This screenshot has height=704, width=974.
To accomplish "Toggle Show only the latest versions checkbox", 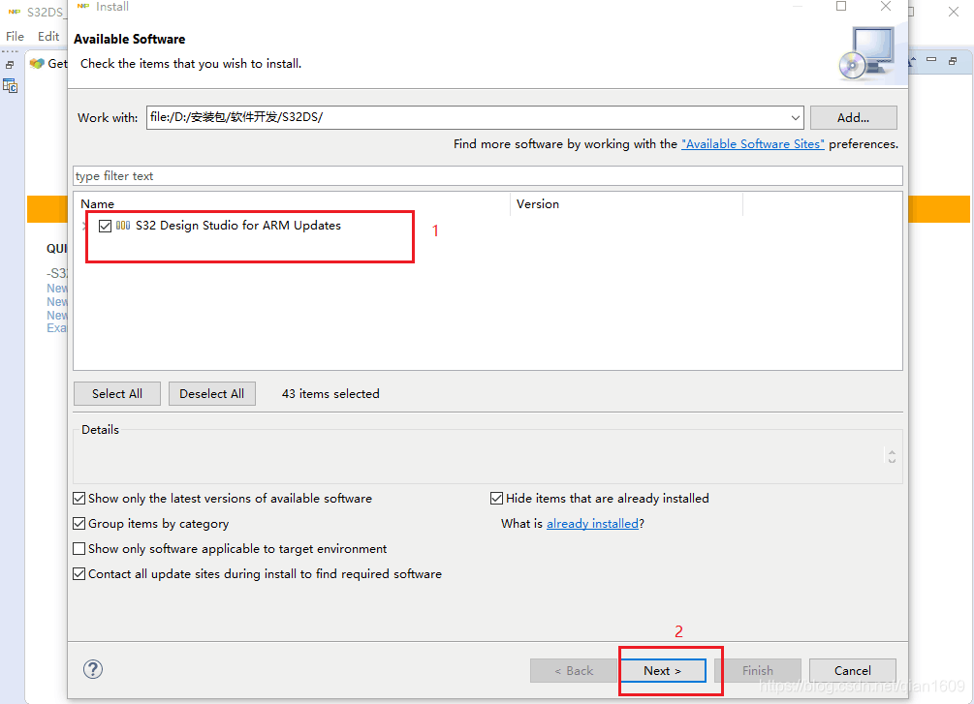I will (79, 499).
